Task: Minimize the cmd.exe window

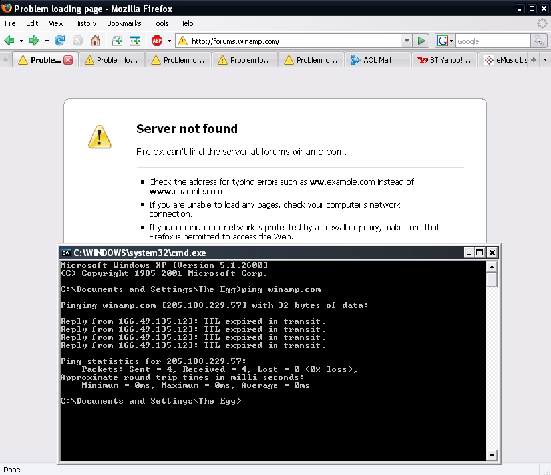Action: click(468, 253)
